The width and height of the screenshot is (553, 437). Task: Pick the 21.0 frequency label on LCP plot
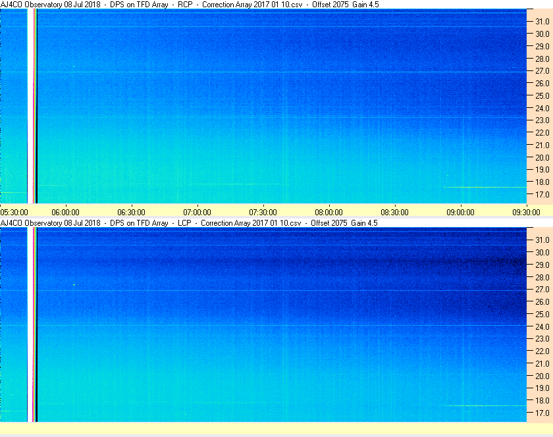tap(542, 363)
